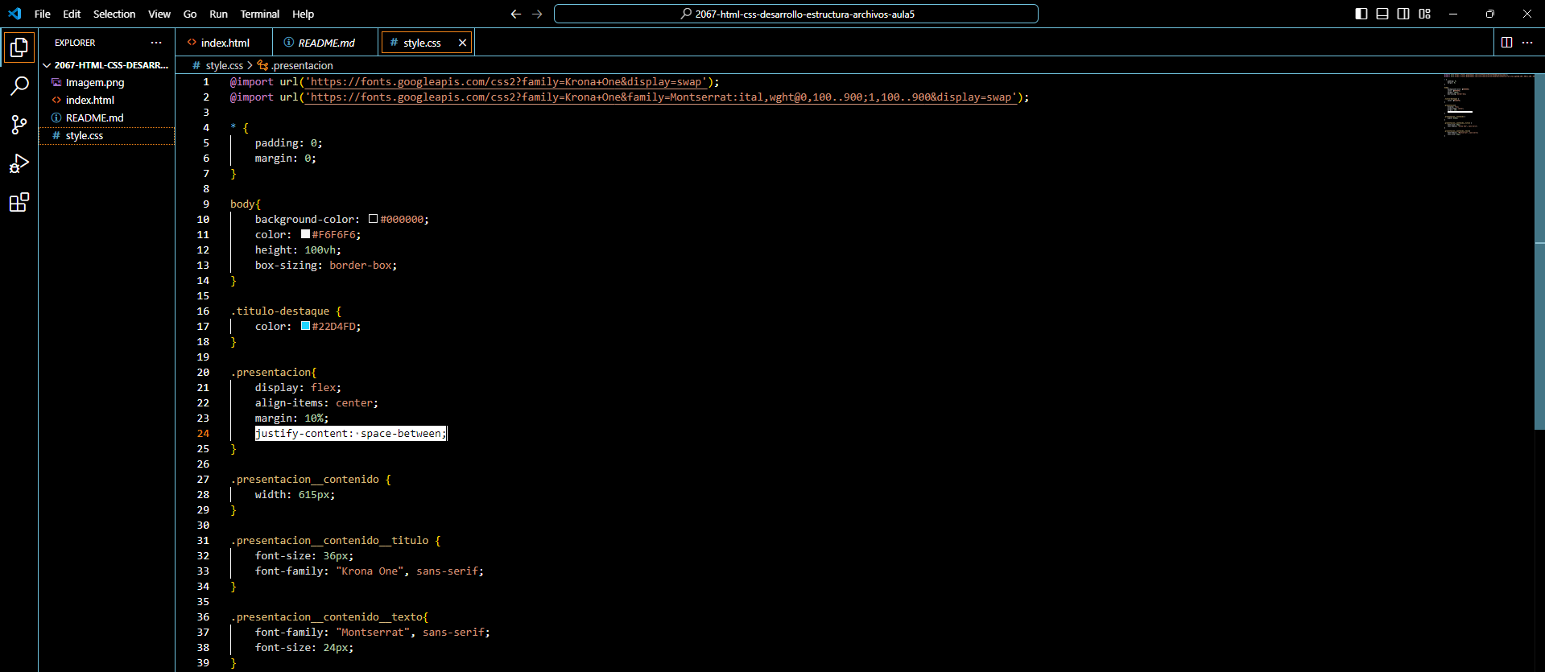Click style.css in the breadcrumb

click(x=225, y=65)
